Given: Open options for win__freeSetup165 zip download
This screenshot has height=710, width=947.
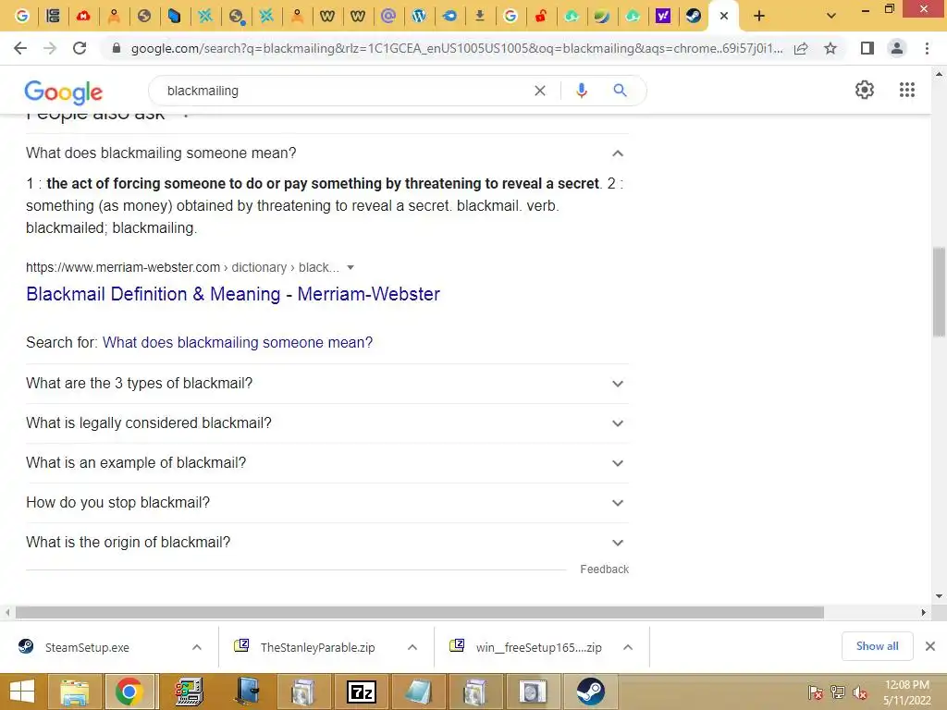Looking at the screenshot, I should (628, 647).
